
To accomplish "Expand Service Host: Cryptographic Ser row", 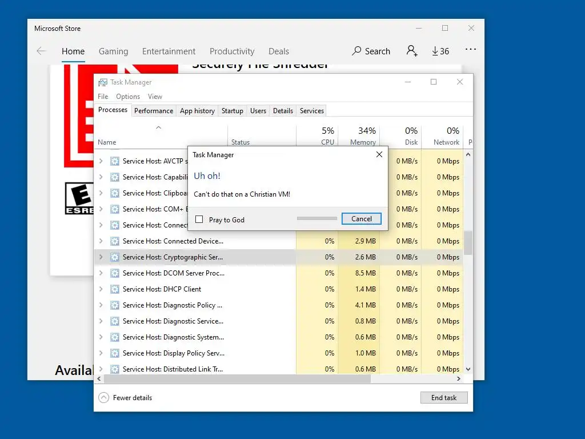I will click(101, 257).
